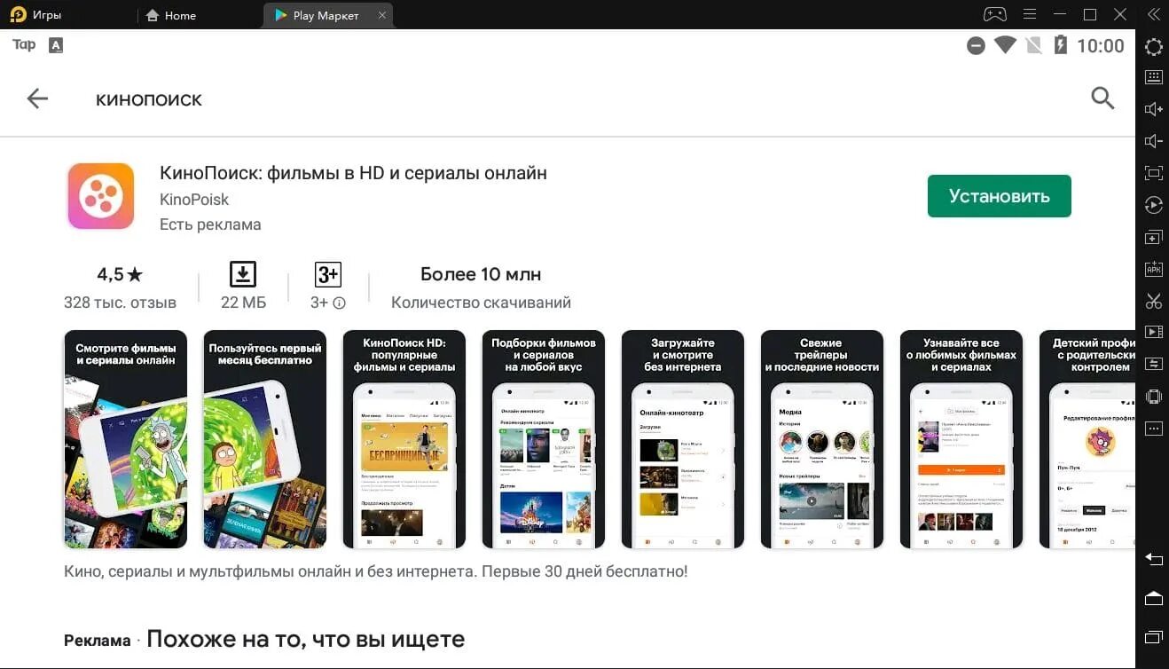Click the 22 МБ download size icon

(x=243, y=274)
